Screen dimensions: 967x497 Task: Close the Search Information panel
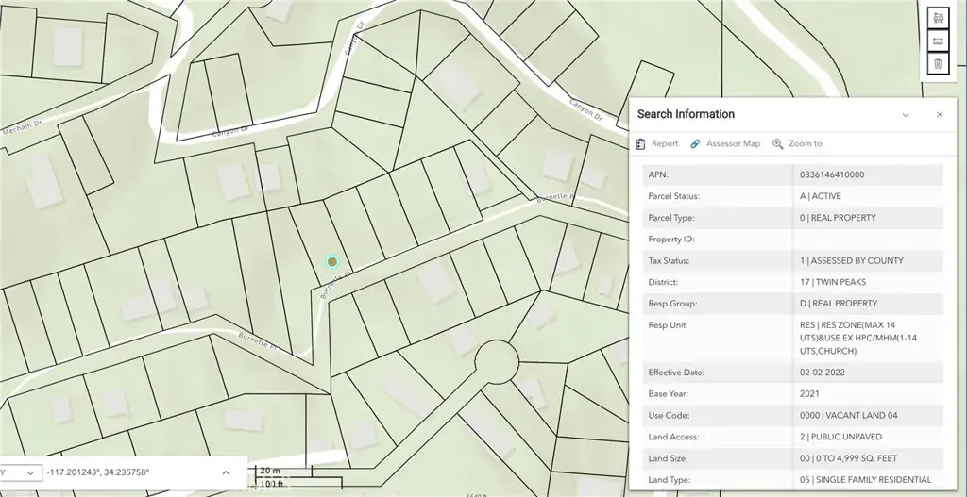click(939, 115)
